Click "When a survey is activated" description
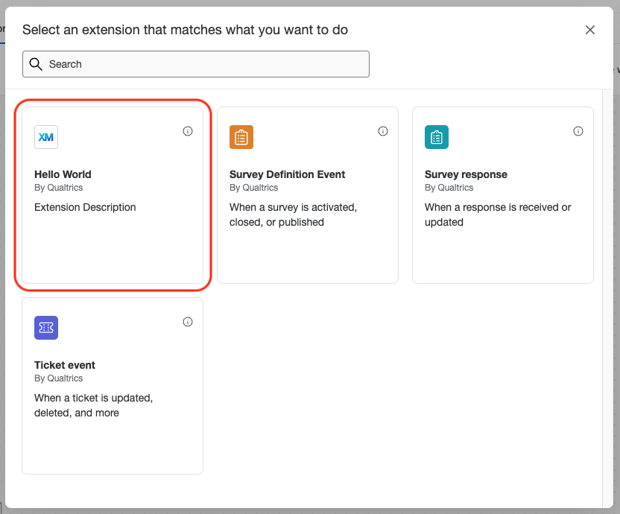The width and height of the screenshot is (620, 514). coord(294,215)
